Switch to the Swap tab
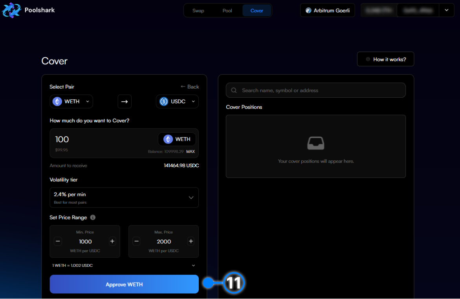This screenshot has height=299, width=460. 198,11
